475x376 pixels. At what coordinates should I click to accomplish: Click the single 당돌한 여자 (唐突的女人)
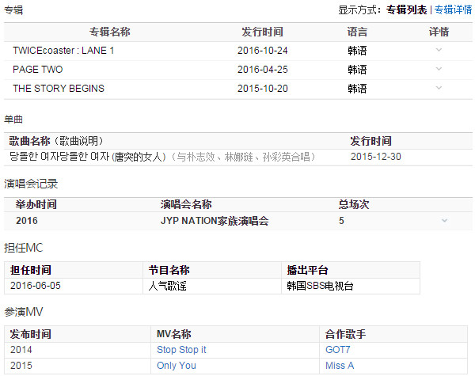coord(88,157)
